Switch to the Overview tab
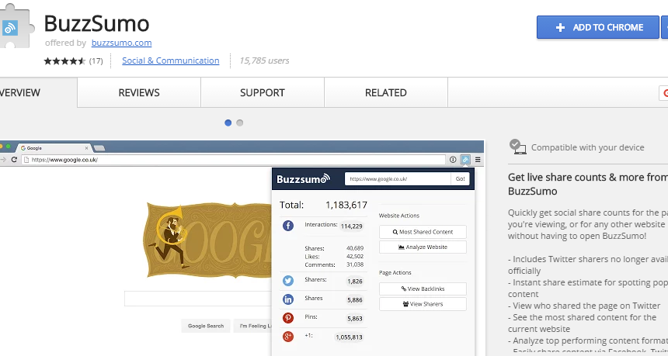 pos(37,92)
